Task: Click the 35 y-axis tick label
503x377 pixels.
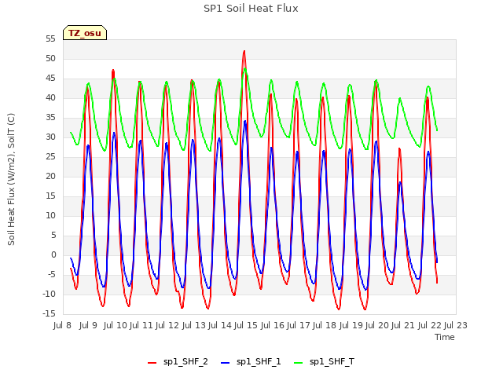Action: coord(50,118)
